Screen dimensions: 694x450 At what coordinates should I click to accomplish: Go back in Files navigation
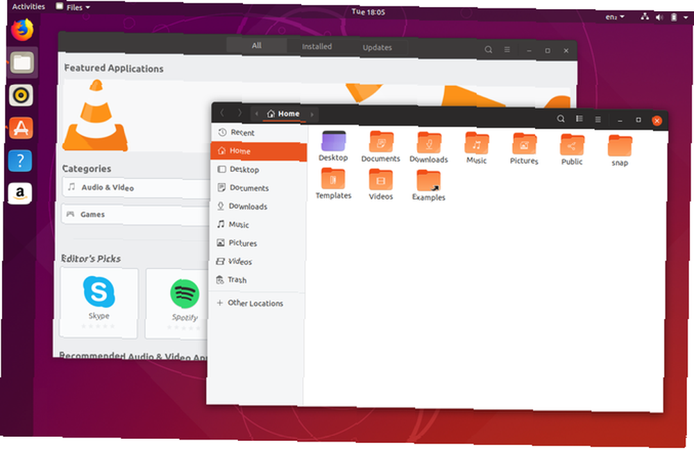point(222,113)
